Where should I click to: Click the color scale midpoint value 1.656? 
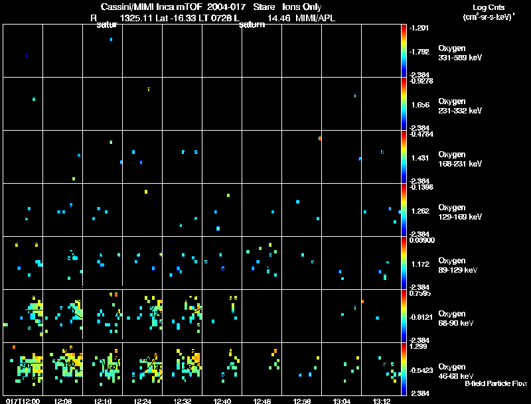[420, 105]
